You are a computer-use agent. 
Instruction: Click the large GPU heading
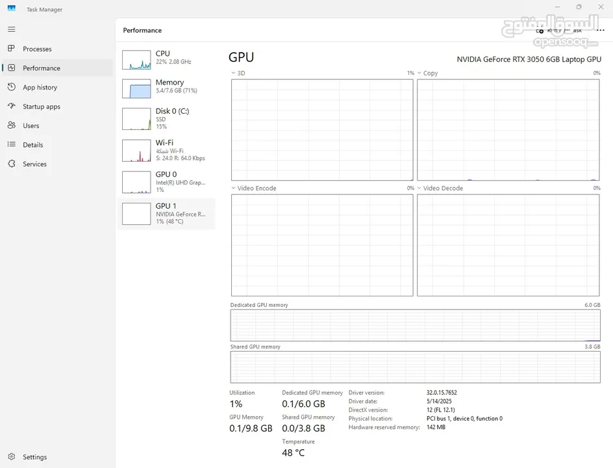[241, 57]
